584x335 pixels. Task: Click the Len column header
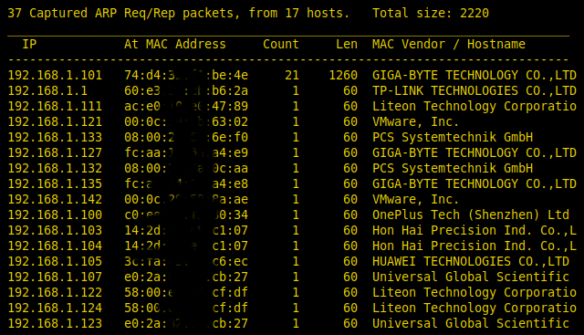(347, 45)
